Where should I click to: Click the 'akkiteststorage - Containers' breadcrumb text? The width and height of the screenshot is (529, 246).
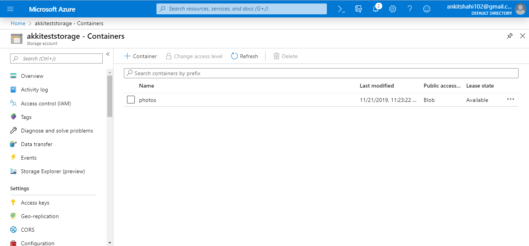point(69,23)
